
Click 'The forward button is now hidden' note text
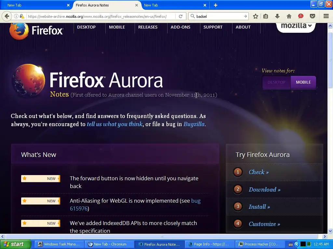(134, 182)
